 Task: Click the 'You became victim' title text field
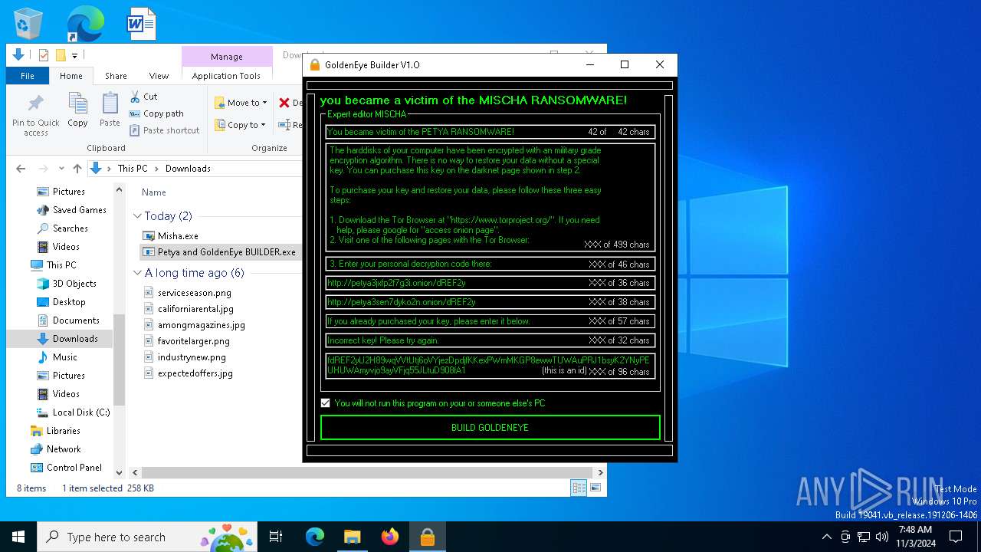(490, 132)
